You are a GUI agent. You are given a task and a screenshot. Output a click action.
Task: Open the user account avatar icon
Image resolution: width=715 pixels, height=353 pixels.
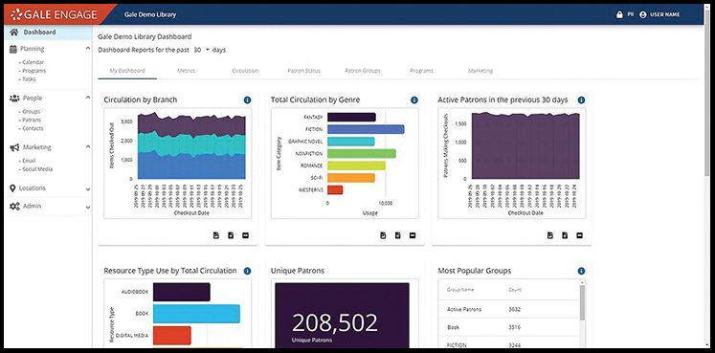pyautogui.click(x=643, y=14)
